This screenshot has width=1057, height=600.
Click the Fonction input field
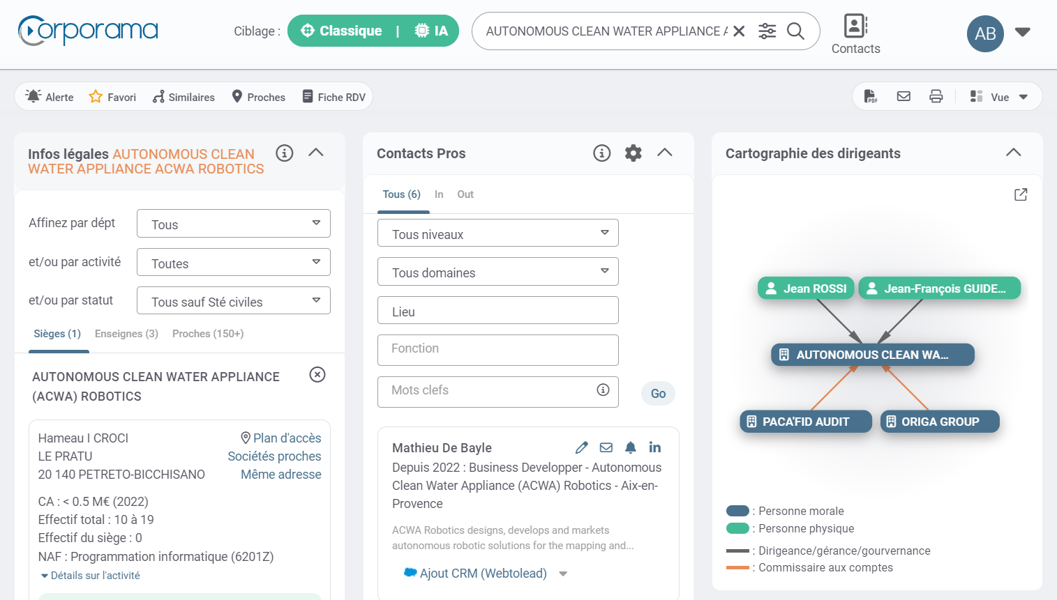(497, 350)
